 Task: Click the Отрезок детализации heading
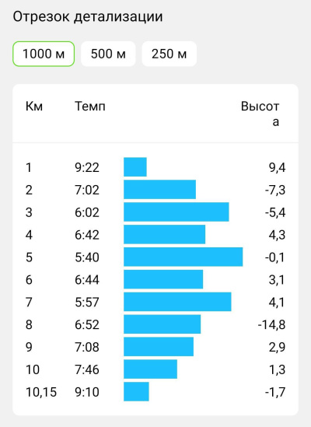88,16
